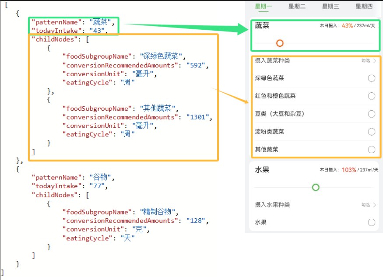Switch to the 星期二 tab
This screenshot has width=383, height=280.
(297, 6)
